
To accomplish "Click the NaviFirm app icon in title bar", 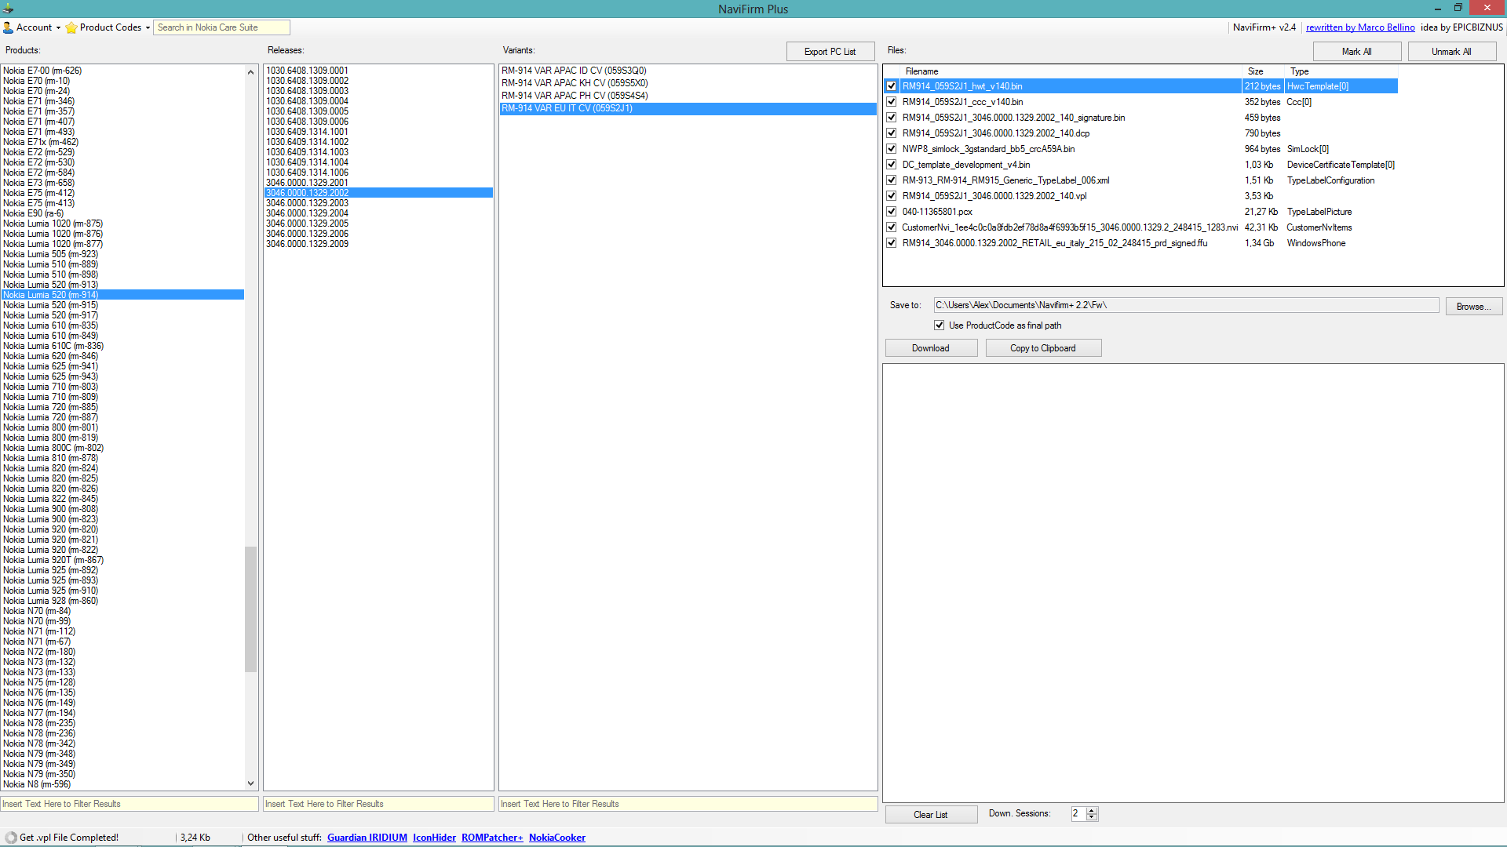I will (x=8, y=9).
